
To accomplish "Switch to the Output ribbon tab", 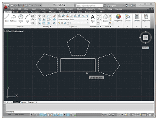I will pyautogui.click(x=61, y=12).
